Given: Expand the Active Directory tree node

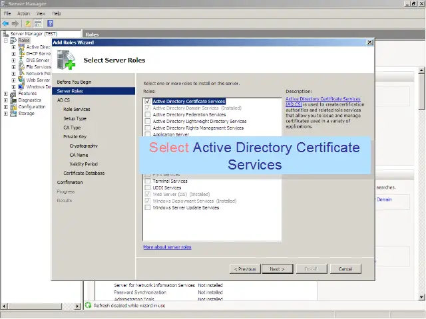Looking at the screenshot, I should pos(13,47).
